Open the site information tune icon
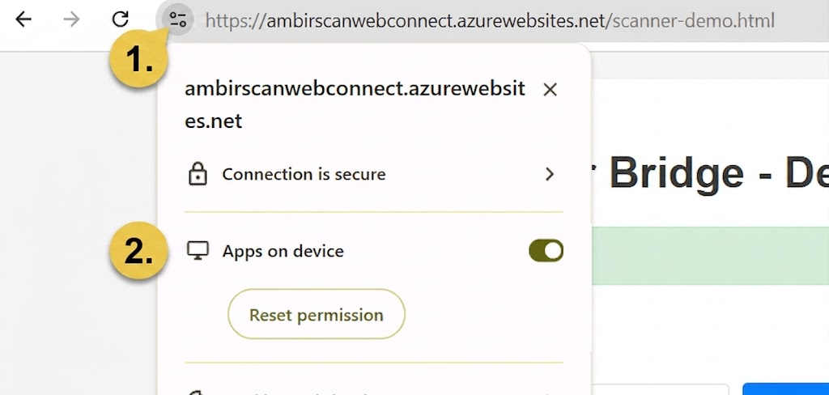The height and width of the screenshot is (395, 829). (177, 19)
